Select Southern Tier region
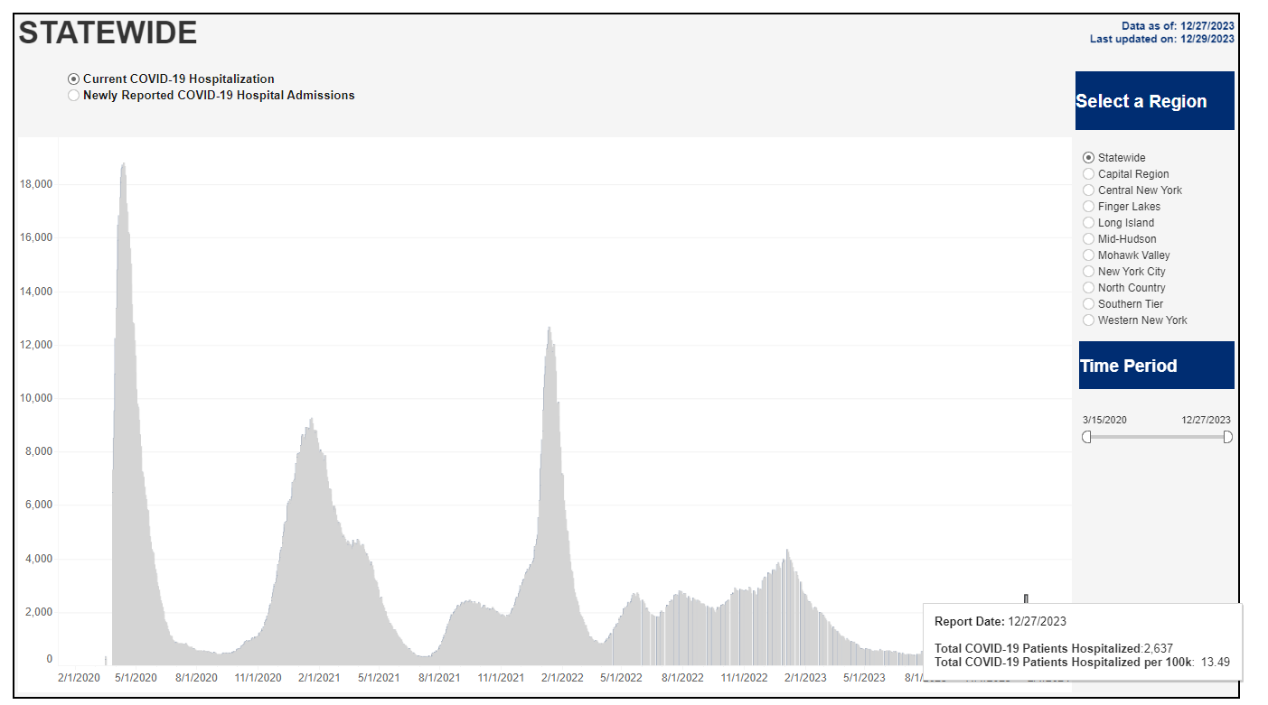The height and width of the screenshot is (705, 1268). click(x=1088, y=304)
